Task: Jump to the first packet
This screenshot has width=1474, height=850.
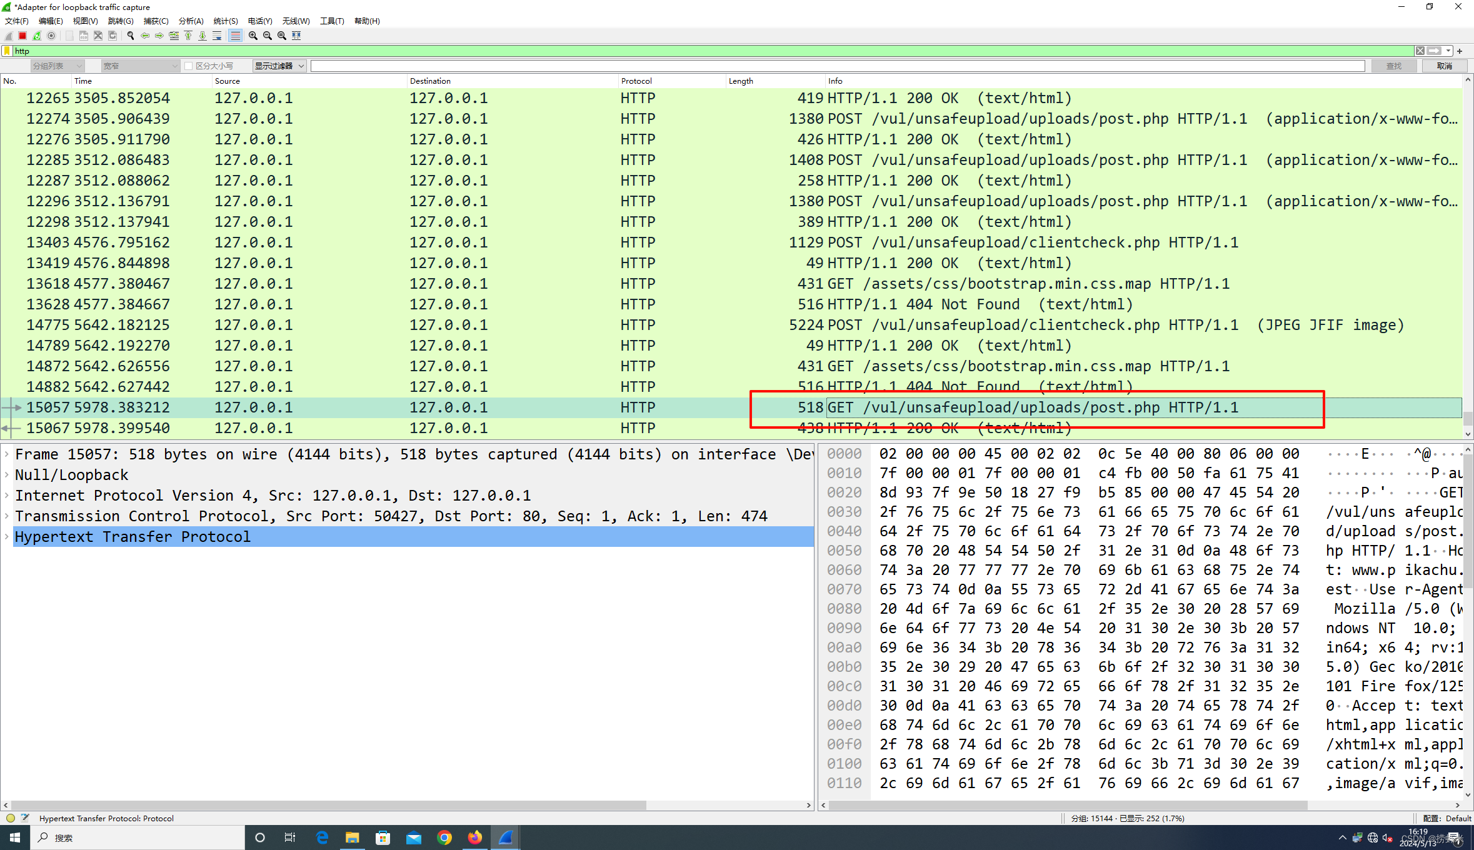Action: point(188,36)
